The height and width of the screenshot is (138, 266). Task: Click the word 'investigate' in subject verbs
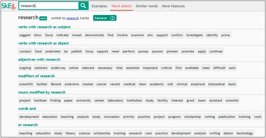194,35
